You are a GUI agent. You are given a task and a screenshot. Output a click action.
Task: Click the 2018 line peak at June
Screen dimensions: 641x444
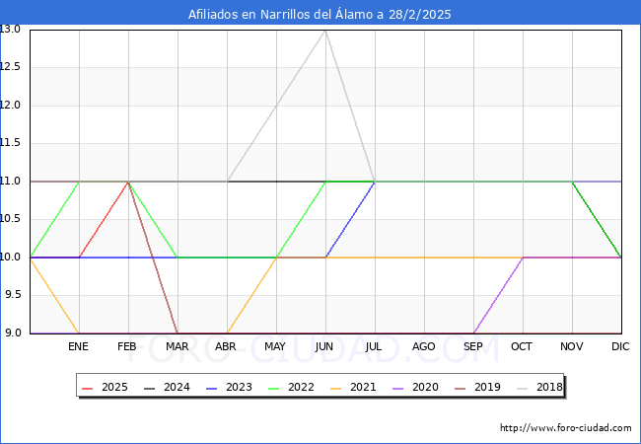pyautogui.click(x=325, y=31)
